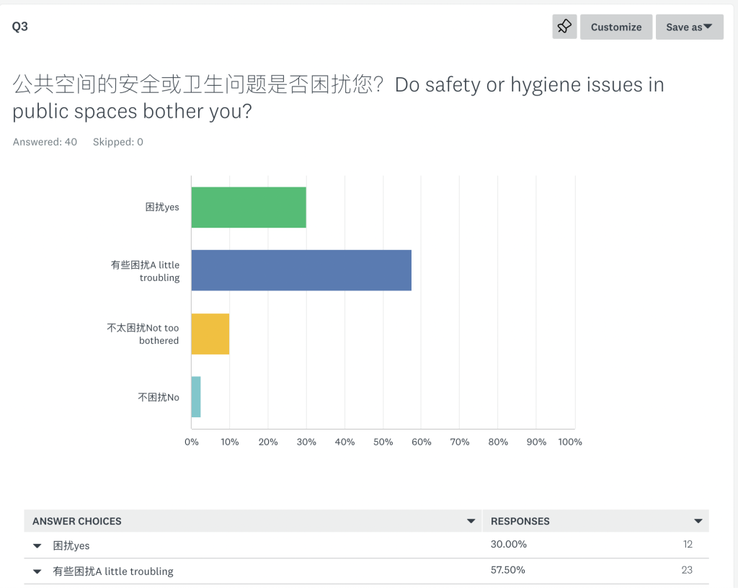Pin question Q3 with the pin icon
This screenshot has height=588, width=738.
tap(564, 27)
